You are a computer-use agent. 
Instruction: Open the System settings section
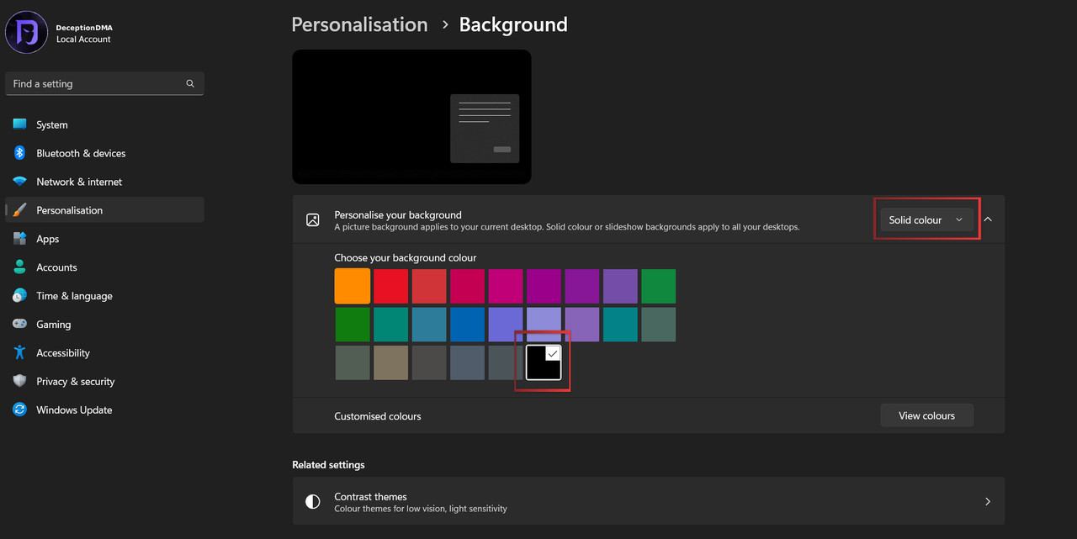(51, 124)
